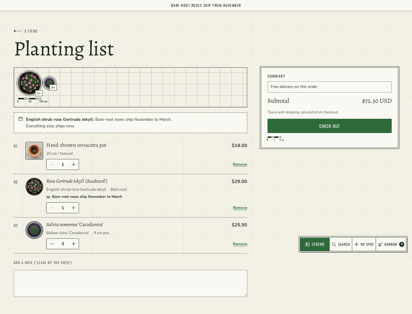The image size is (412, 314).
Task: Remove Salvia nemorosa Caradonna item
Action: [x=240, y=244]
